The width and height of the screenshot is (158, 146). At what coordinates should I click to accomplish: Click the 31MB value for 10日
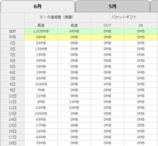41,96
